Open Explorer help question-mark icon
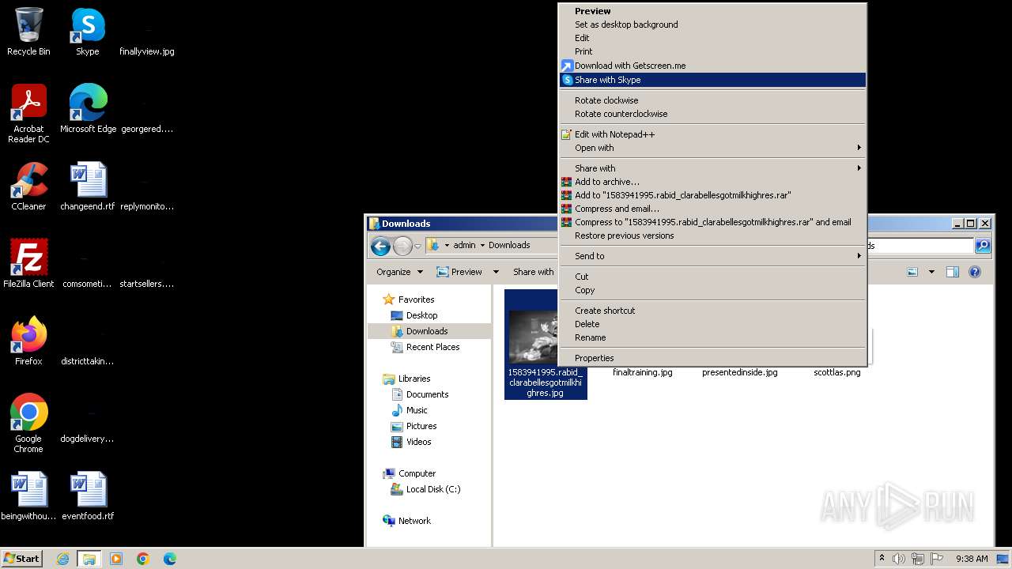This screenshot has height=569, width=1012. click(x=975, y=272)
